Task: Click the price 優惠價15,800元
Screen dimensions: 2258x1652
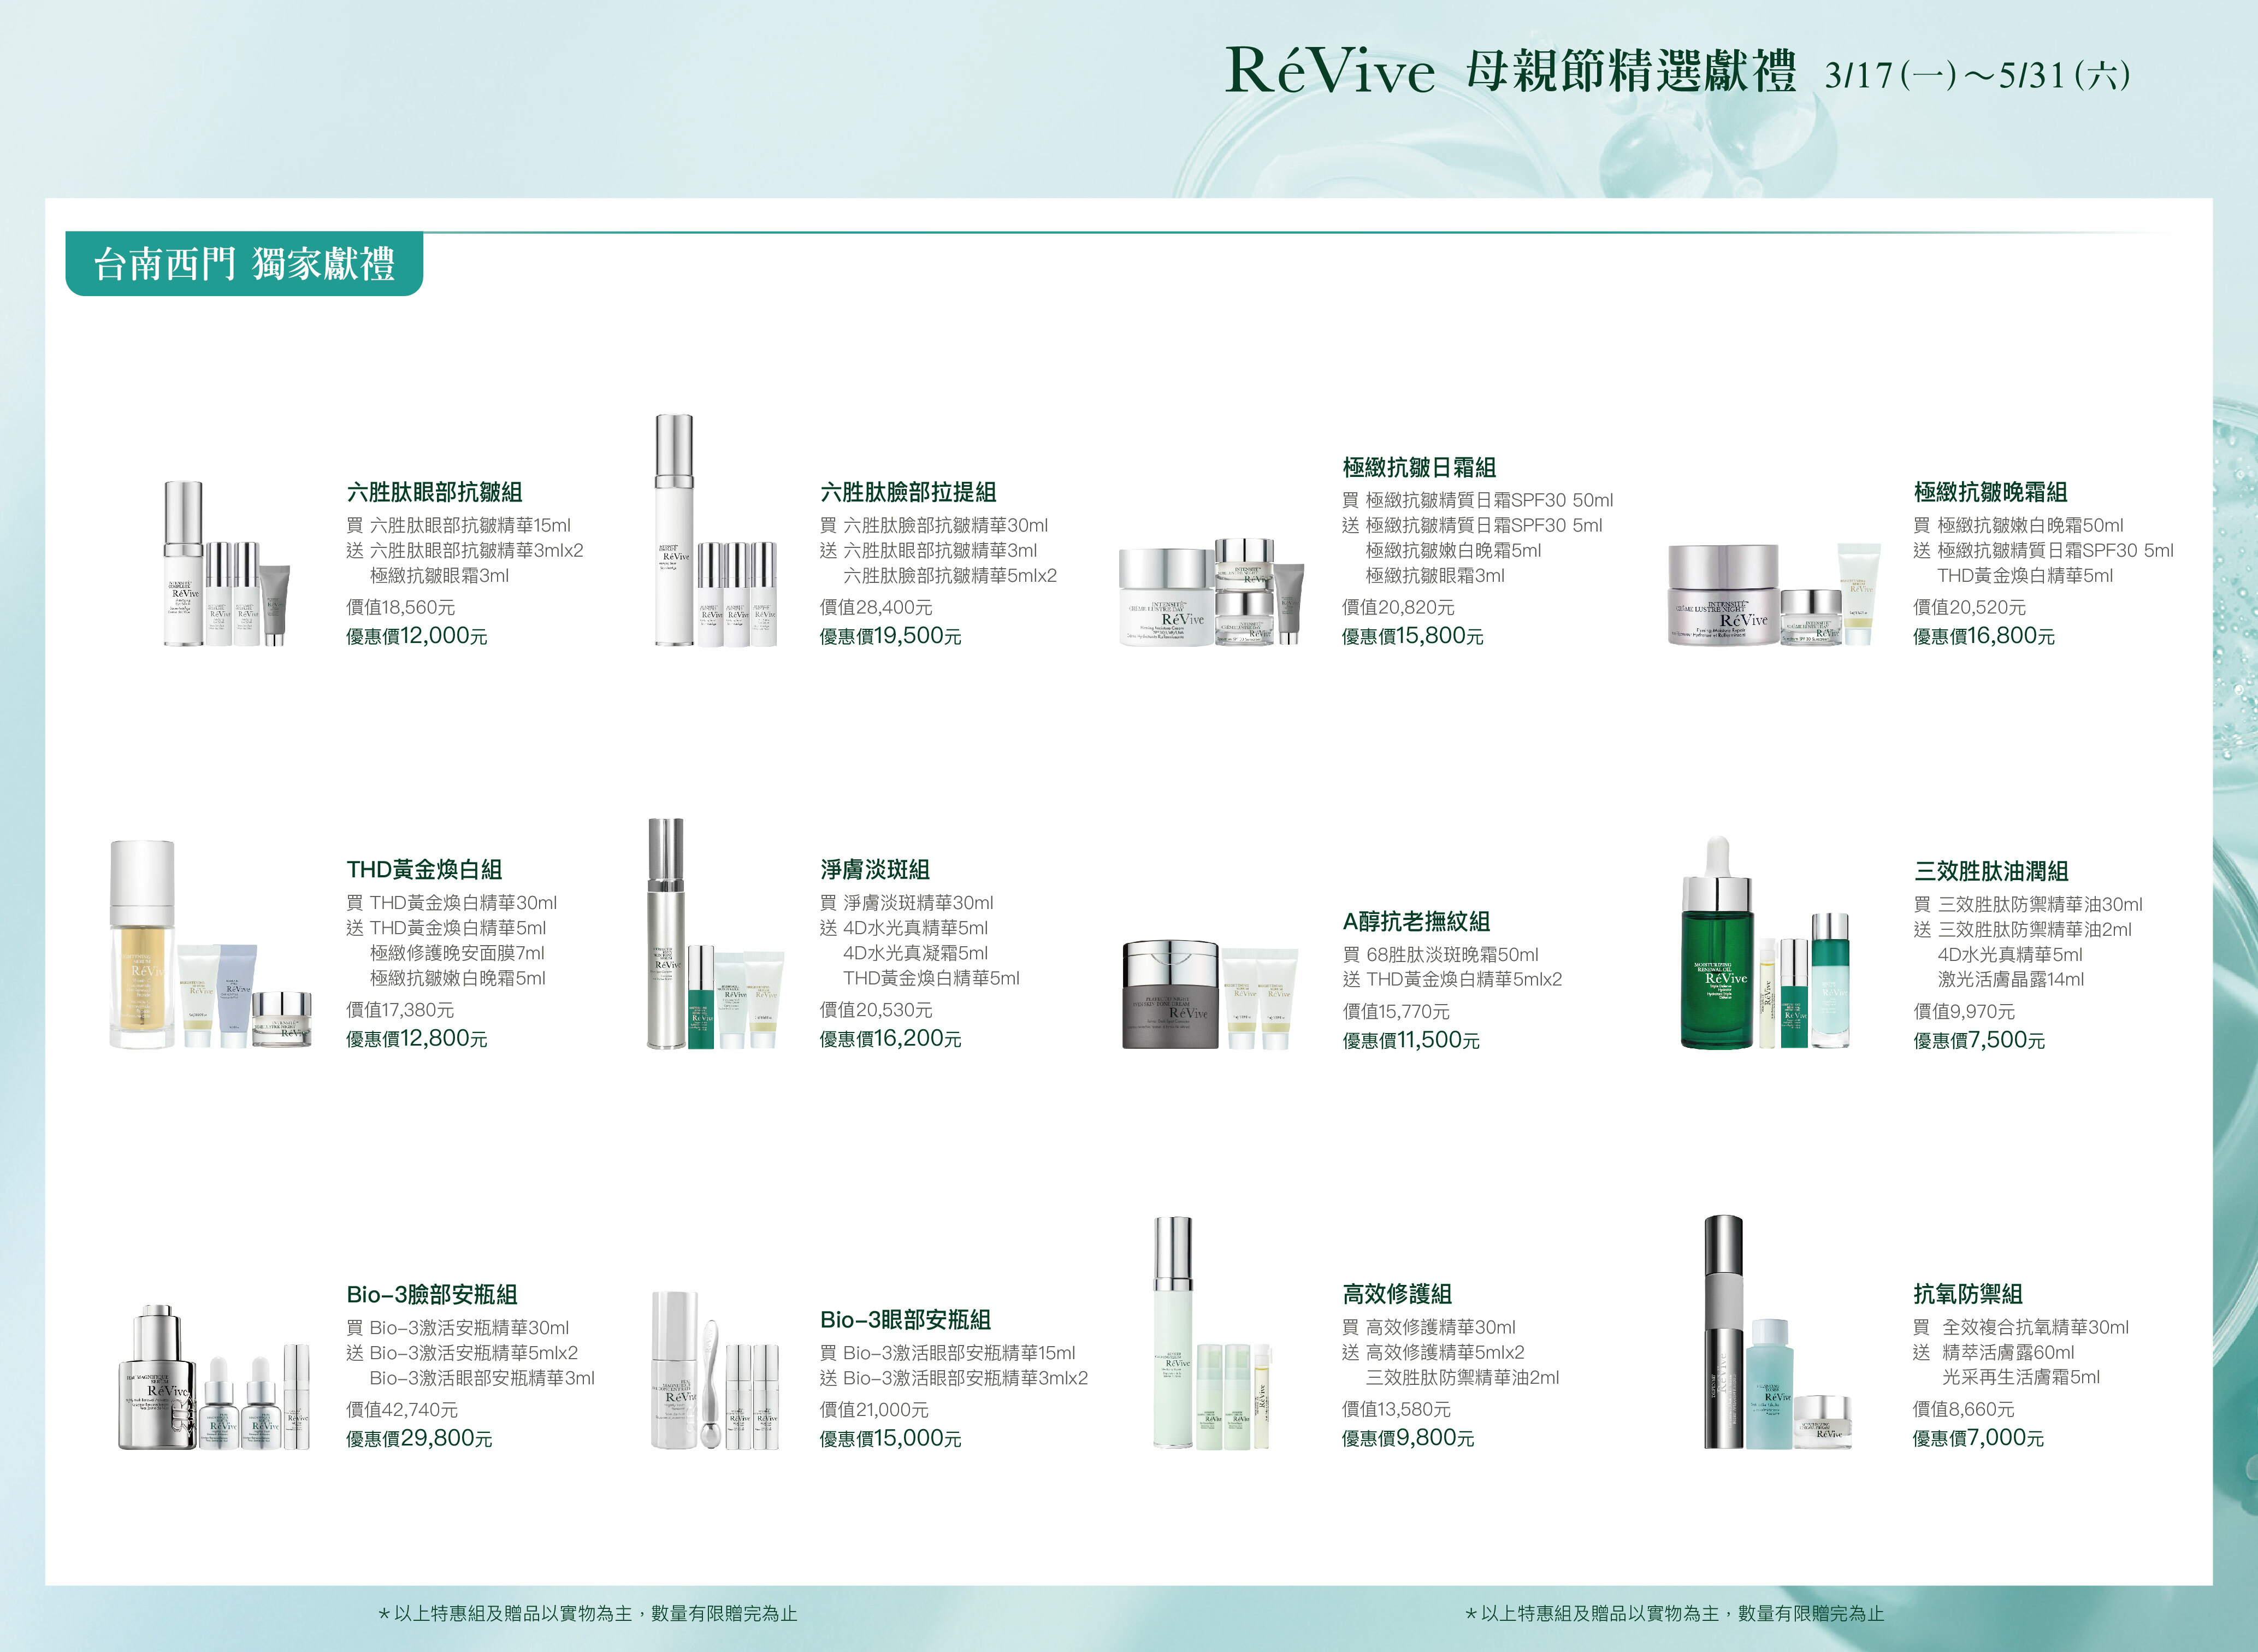Action: coord(1412,636)
